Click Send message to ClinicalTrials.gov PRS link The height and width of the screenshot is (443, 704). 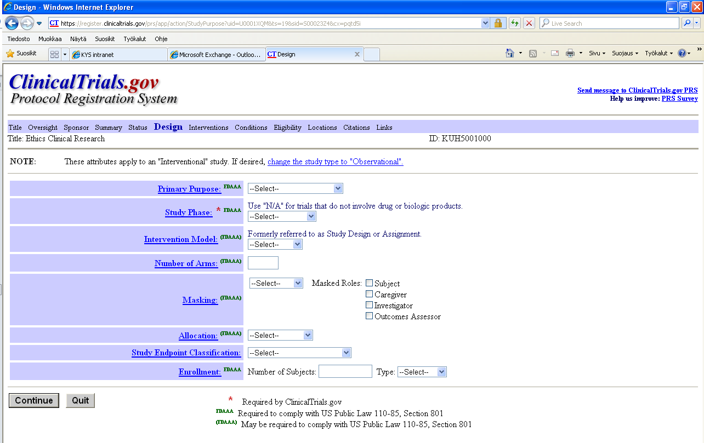click(x=638, y=90)
